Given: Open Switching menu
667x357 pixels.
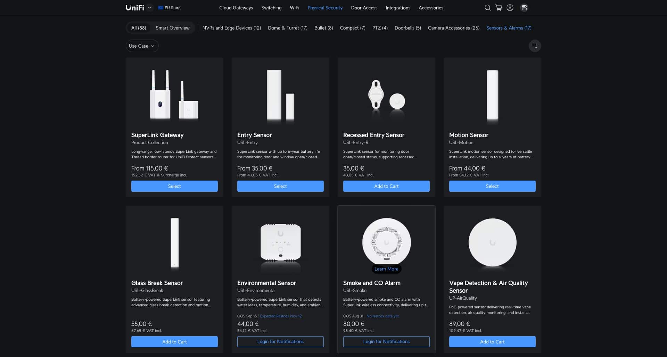Looking at the screenshot, I should pyautogui.click(x=271, y=8).
